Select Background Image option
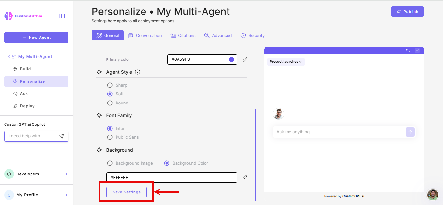The image size is (443, 205). pyautogui.click(x=110, y=163)
